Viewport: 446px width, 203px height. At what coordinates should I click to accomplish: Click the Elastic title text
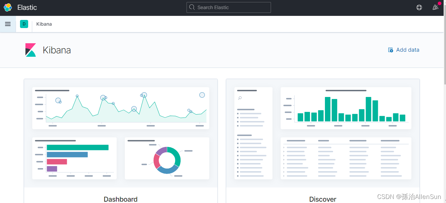coord(27,7)
